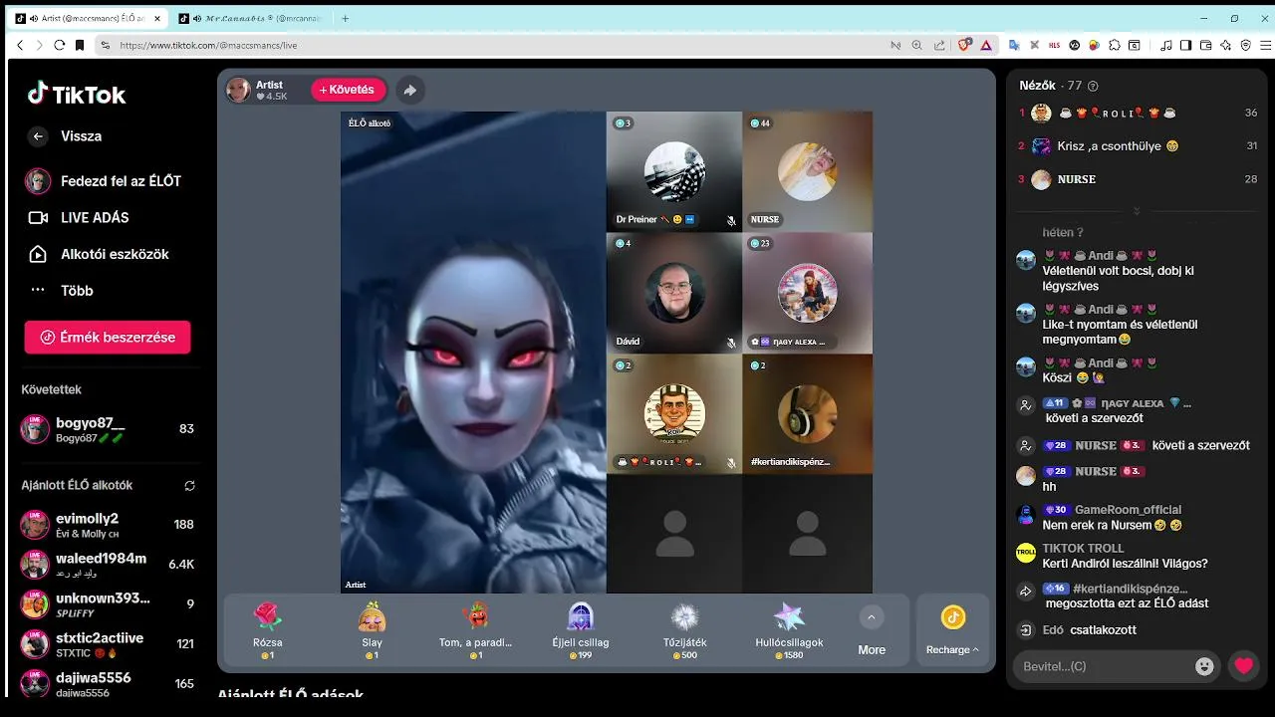The height and width of the screenshot is (717, 1275).
Task: Reload the page
Action: point(59,45)
